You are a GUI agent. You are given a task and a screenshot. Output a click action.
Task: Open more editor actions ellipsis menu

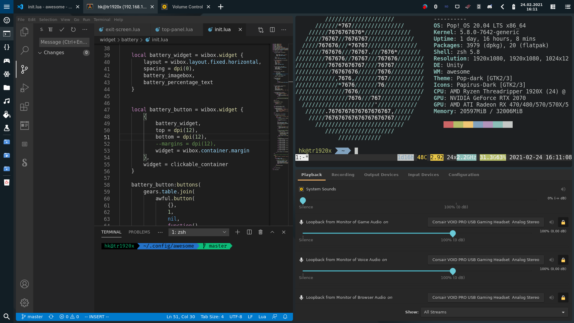(284, 30)
